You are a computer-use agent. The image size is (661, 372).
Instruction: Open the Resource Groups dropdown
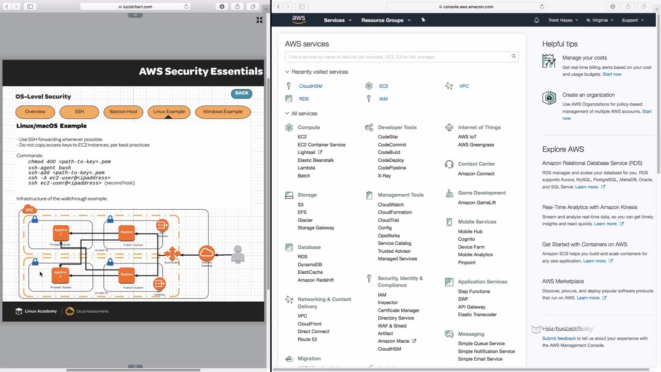386,20
